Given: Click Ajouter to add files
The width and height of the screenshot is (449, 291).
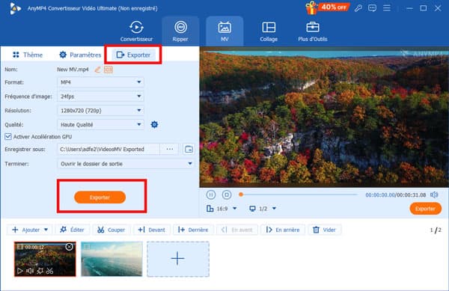Looking at the screenshot, I should [x=26, y=230].
